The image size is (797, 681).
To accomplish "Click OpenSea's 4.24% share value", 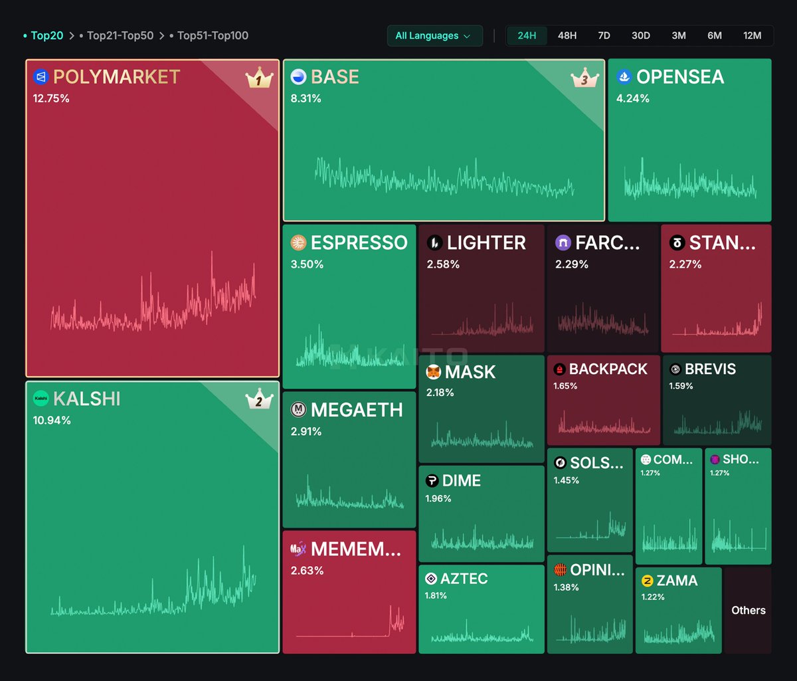I will [633, 99].
